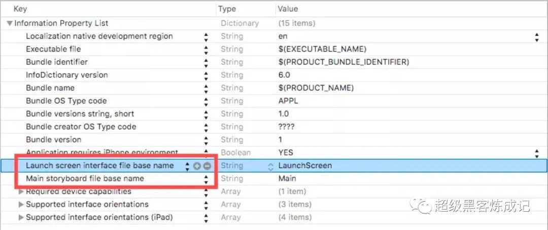Image resolution: width=548 pixels, height=230 pixels.
Task: Open the value popup for the 'en' region
Action: tap(537, 36)
